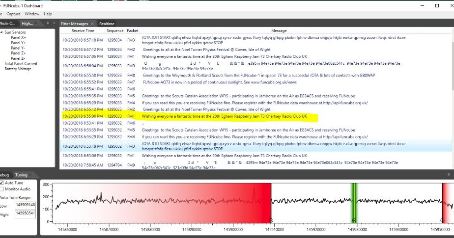
Task: Select Panel X+ in the tree
Action: tap(19, 38)
